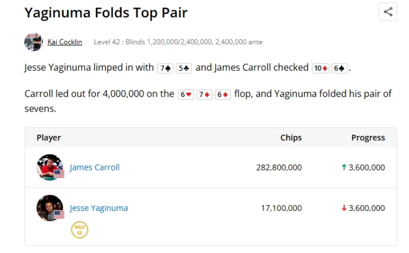Viewport: 409px width, 253px height.
Task: Click the 5 of clubs card icon
Action: tap(184, 68)
